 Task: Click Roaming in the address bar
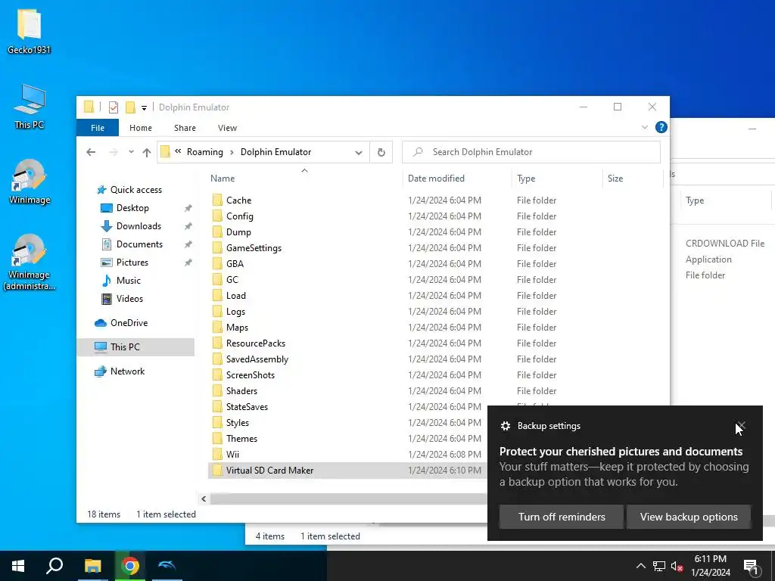204,152
